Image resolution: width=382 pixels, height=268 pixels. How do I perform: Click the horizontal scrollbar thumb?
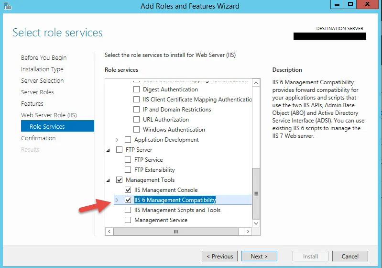(x=176, y=232)
